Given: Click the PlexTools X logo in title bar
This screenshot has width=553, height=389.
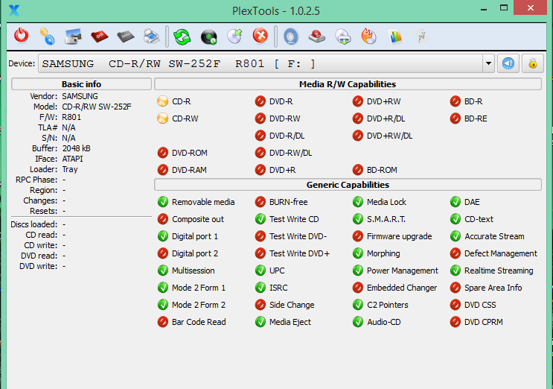Looking at the screenshot, I should pos(13,10).
